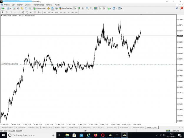The width and height of the screenshot is (184, 138).
Task: Select the text label tool
Action: [35, 12]
